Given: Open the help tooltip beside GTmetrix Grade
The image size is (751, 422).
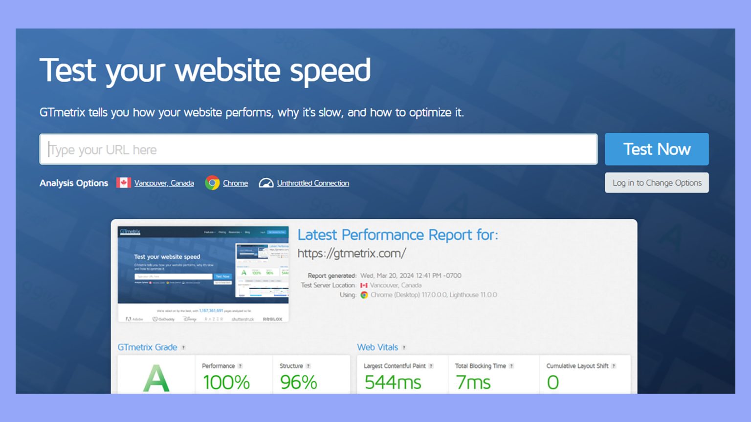Looking at the screenshot, I should point(183,347).
